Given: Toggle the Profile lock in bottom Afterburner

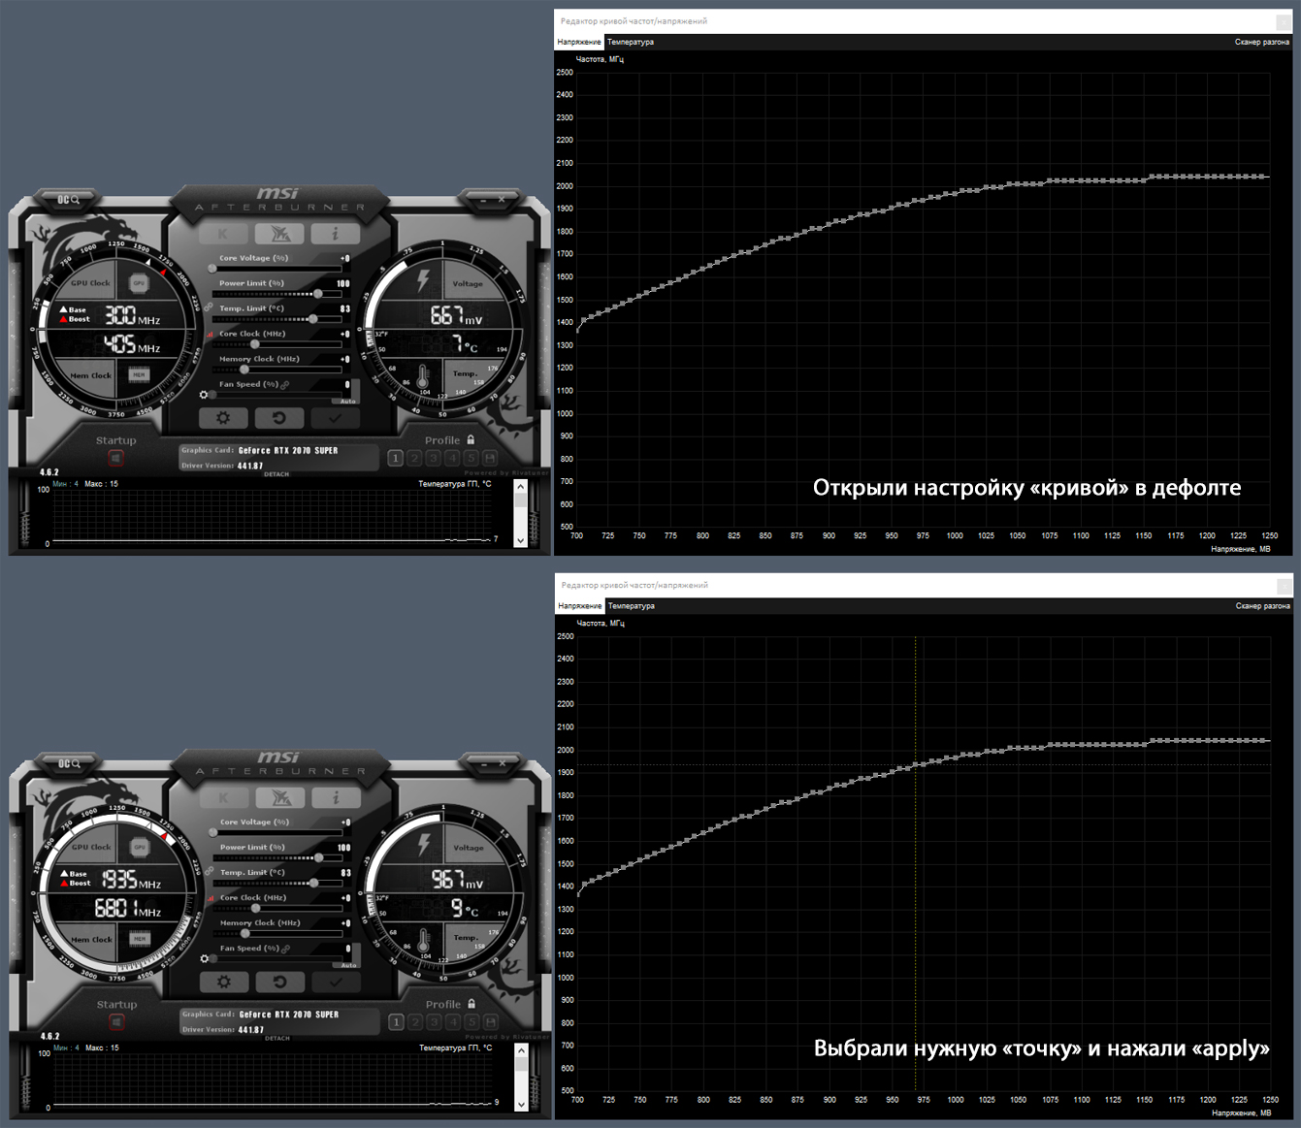Looking at the screenshot, I should click(x=472, y=1004).
